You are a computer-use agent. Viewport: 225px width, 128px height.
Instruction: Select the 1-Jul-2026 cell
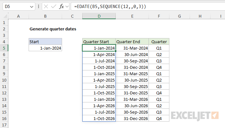(99, 112)
